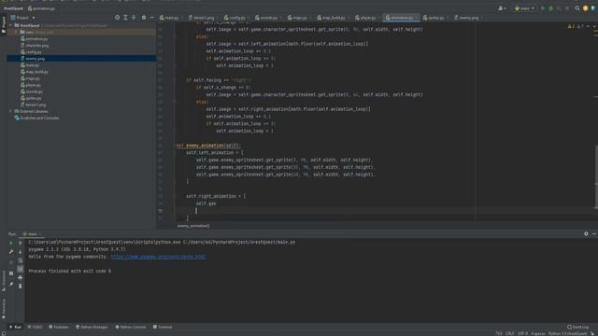Screen dimensions: 598x336
Task: Click the Debug bug icon in top toolbar
Action: pos(550,8)
